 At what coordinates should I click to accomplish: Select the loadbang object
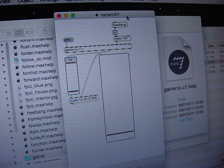[x=120, y=25]
